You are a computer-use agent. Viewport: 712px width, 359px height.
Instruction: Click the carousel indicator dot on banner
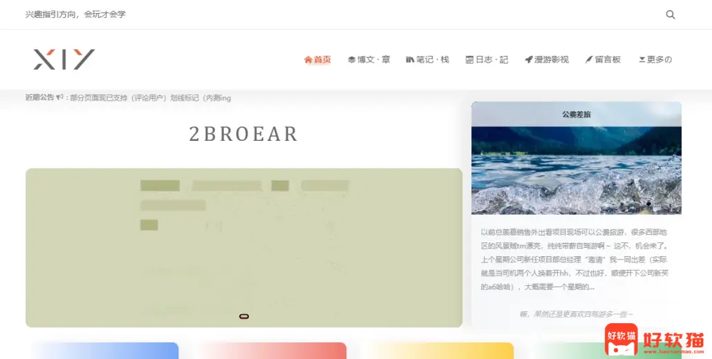click(244, 316)
